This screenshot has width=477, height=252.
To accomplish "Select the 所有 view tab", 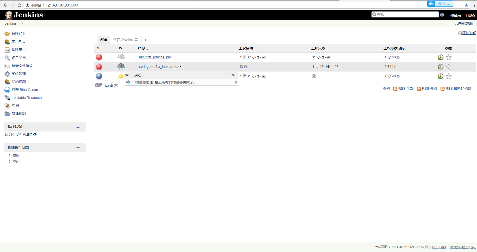I will click(103, 40).
